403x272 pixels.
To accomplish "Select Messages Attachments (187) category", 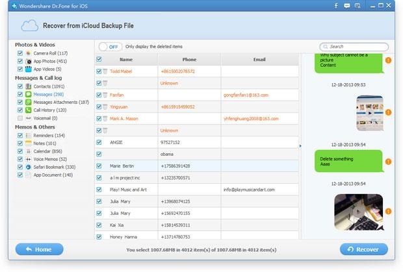I will (61, 102).
